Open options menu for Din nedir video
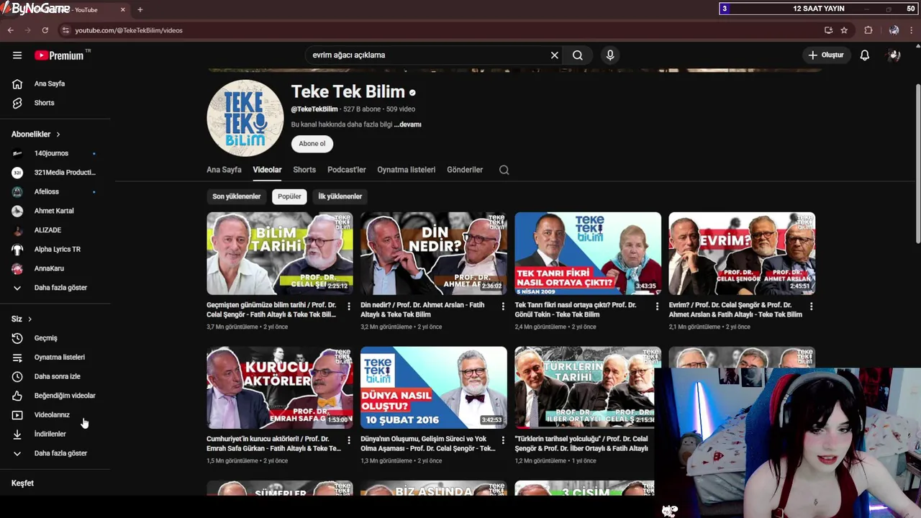Image resolution: width=921 pixels, height=518 pixels. coord(503,306)
